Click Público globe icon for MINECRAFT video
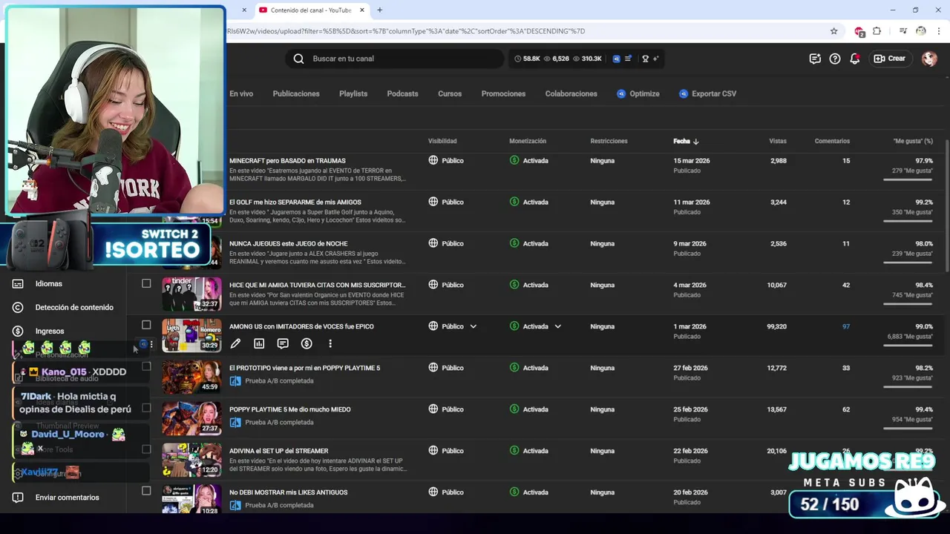 433,160
